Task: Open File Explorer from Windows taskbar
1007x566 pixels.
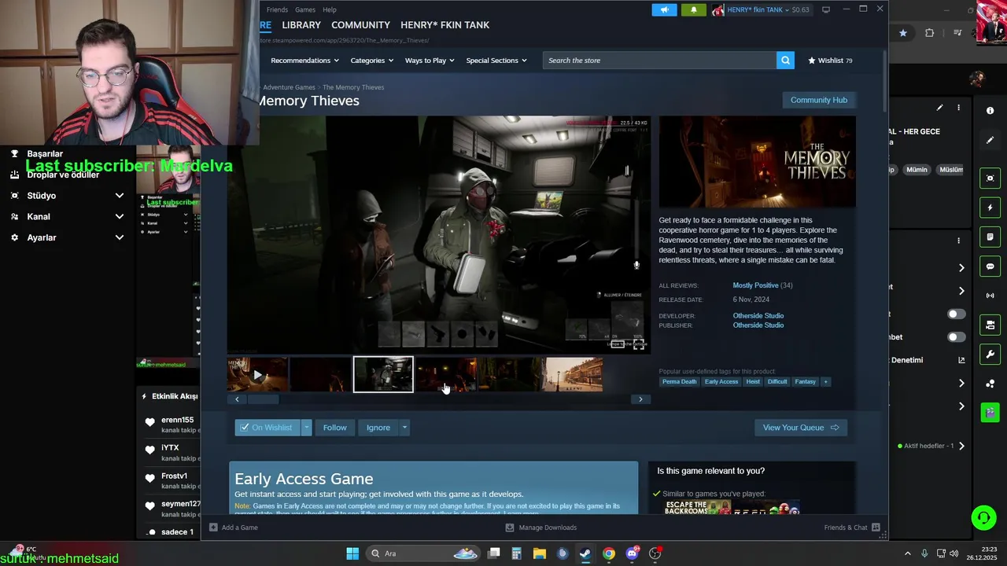Action: click(x=539, y=553)
